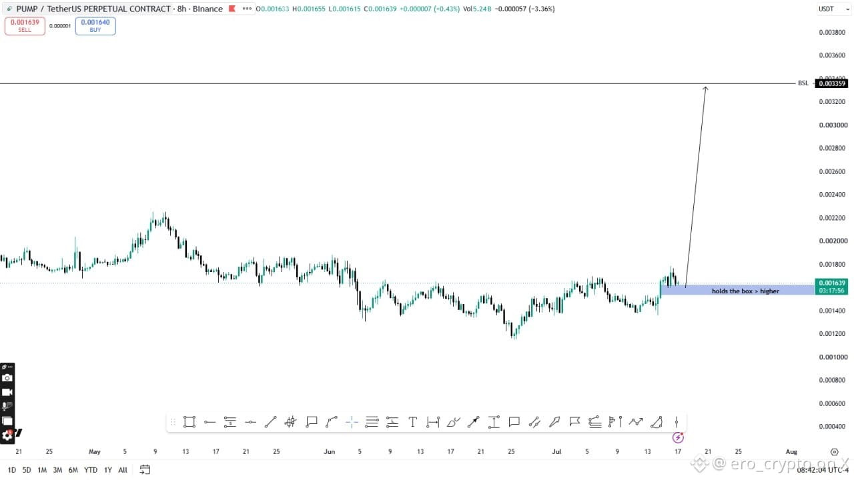Viewport: 854px width, 480px height.
Task: Start video recording in the recorder overlay
Action: [7, 392]
